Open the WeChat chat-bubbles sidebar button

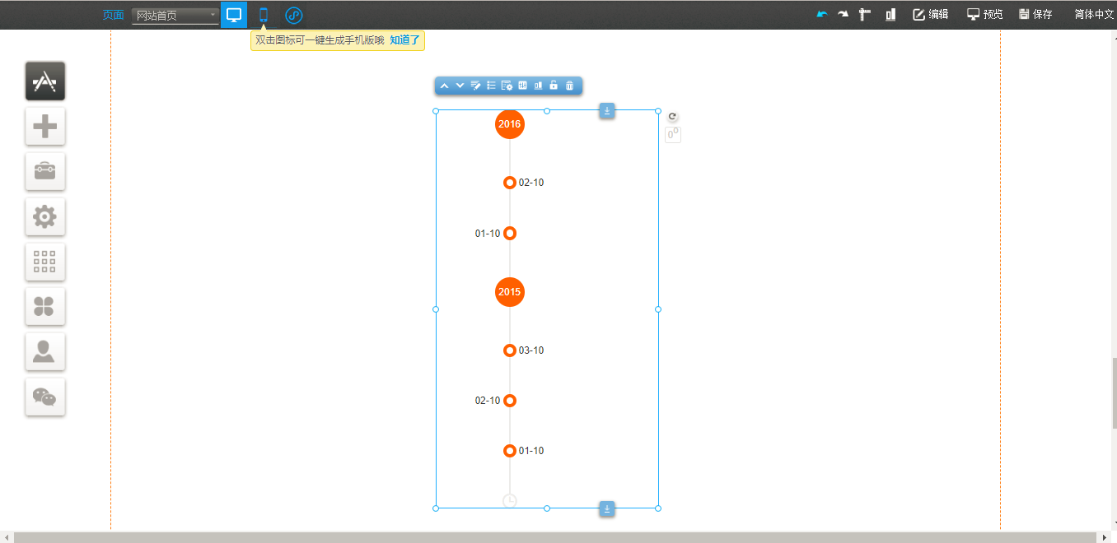(x=44, y=397)
